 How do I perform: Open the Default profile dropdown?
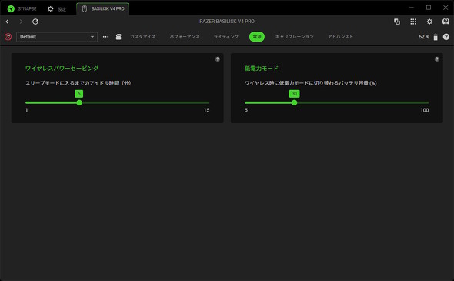click(x=57, y=37)
